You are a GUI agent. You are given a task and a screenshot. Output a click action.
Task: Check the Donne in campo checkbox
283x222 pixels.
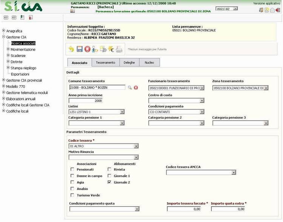72,176
